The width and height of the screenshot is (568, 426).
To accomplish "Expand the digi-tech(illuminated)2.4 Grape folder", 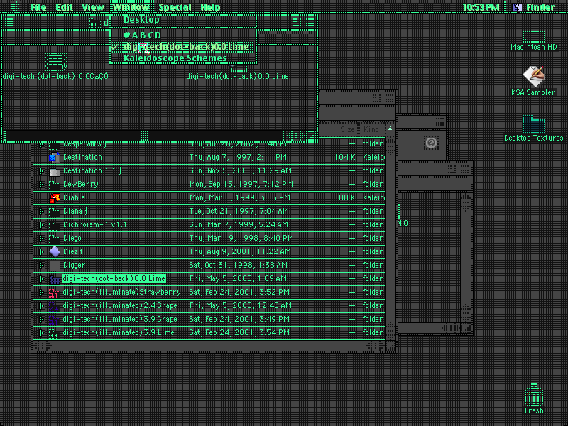I will [x=41, y=306].
